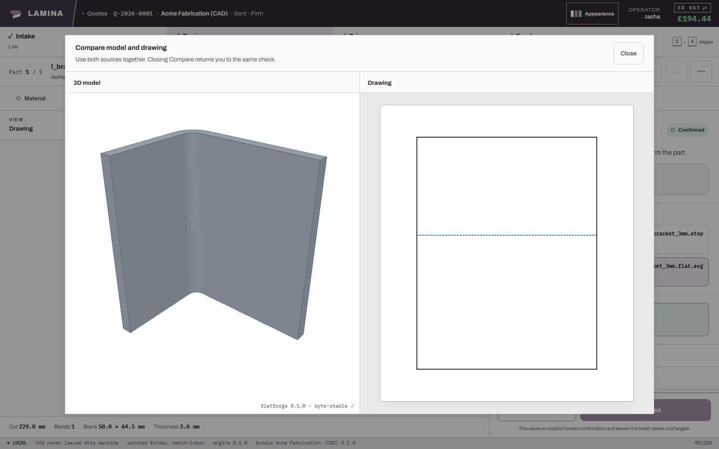Click the flat pattern drawing sheet

click(506, 253)
